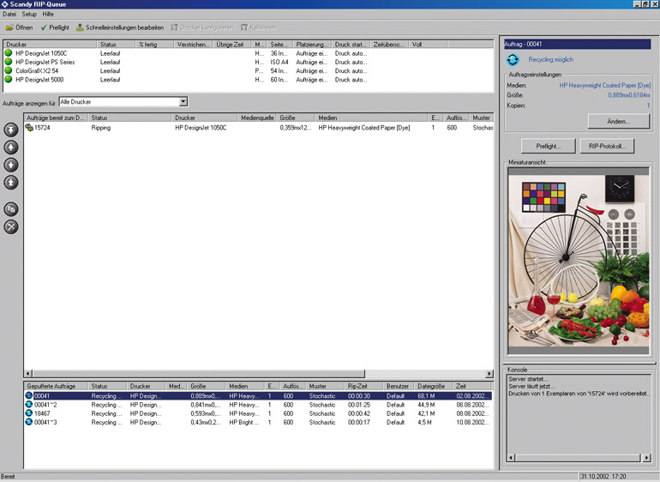Sort buffered jobs by Dateigröße column
Image resolution: width=660 pixels, height=482 pixels.
[434, 386]
